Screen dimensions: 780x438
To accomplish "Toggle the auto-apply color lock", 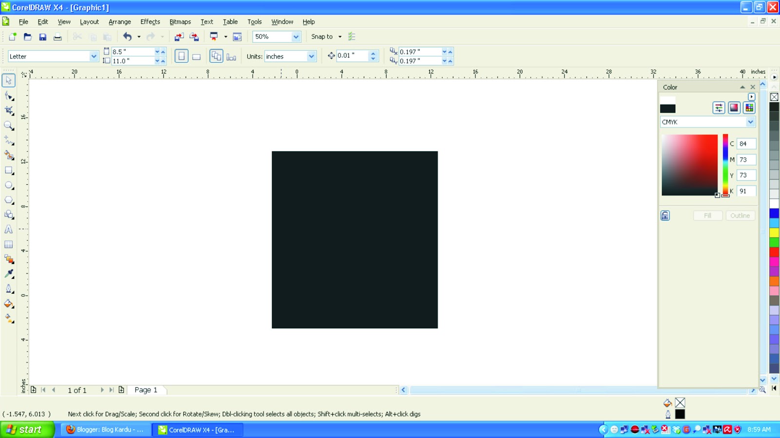I will pyautogui.click(x=665, y=215).
